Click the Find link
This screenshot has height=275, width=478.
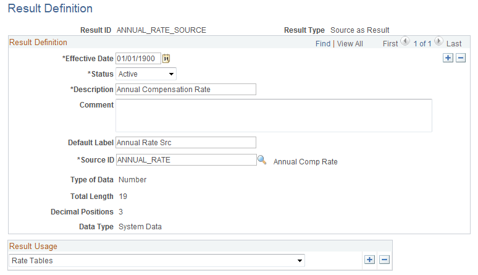(x=322, y=44)
